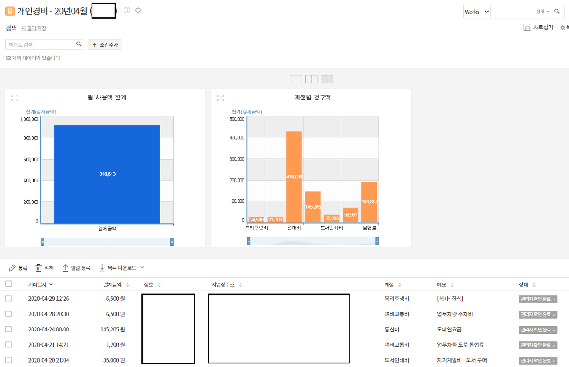Open the Works dropdown selector
The image size is (569, 367).
pyautogui.click(x=477, y=12)
